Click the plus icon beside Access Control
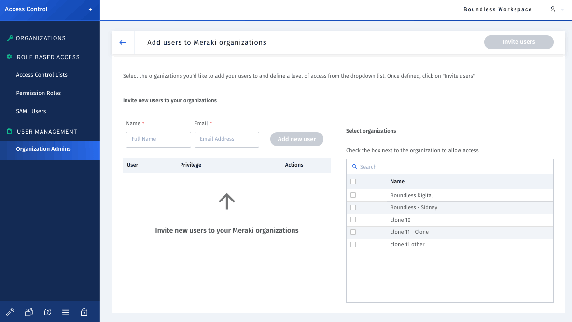 [90, 10]
